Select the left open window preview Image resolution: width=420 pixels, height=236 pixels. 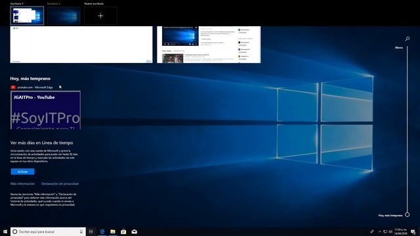(x=81, y=45)
